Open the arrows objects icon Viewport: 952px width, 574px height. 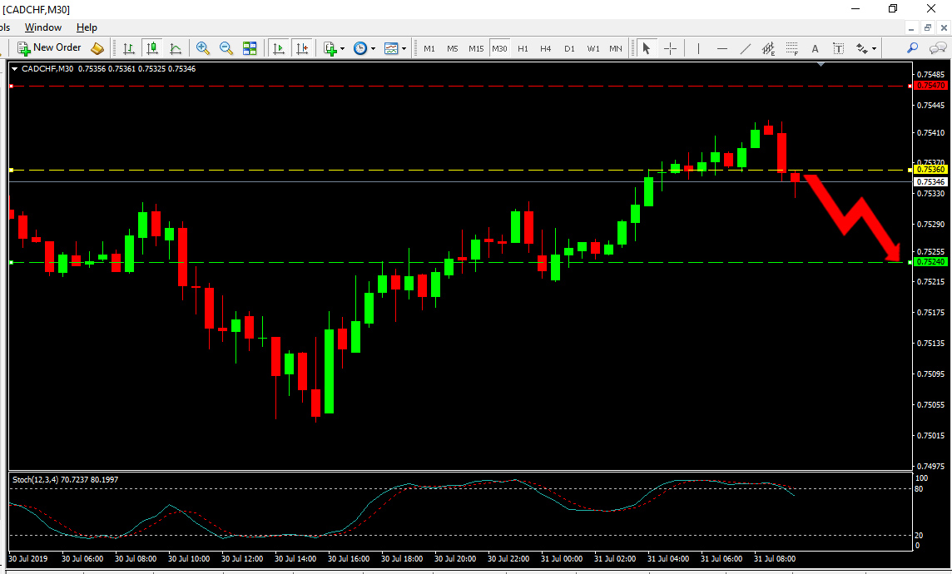click(x=861, y=48)
